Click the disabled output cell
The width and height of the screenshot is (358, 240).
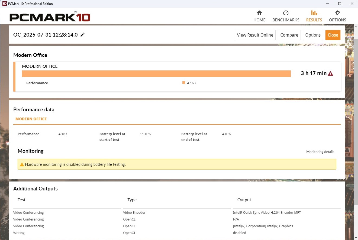point(240,233)
